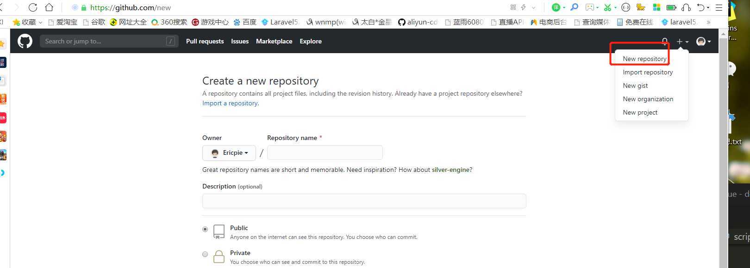Focus the Description text field
This screenshot has height=268, width=750.
click(364, 201)
